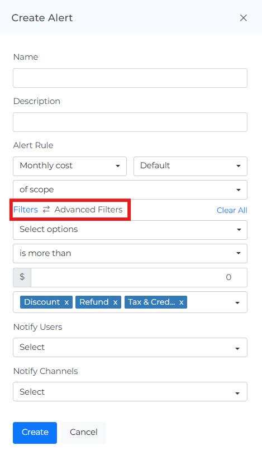Open the Notify Users select dropdown
Screen dimensions: 262x450
tap(130, 348)
